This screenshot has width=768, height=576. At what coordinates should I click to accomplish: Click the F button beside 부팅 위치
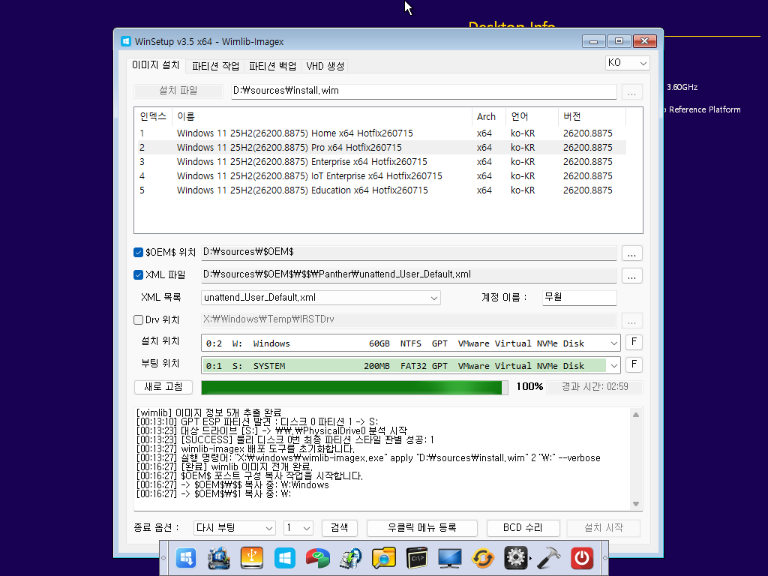pos(634,364)
